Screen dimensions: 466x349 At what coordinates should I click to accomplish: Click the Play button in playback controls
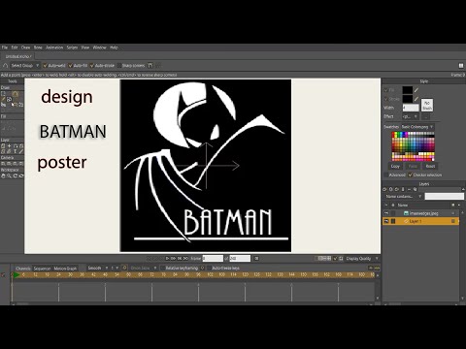[167, 259]
